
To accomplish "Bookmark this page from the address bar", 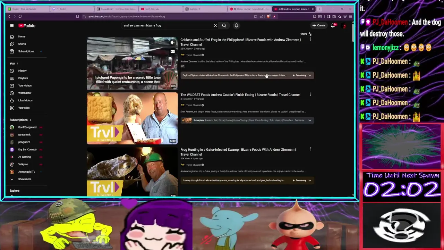I will [77, 16].
